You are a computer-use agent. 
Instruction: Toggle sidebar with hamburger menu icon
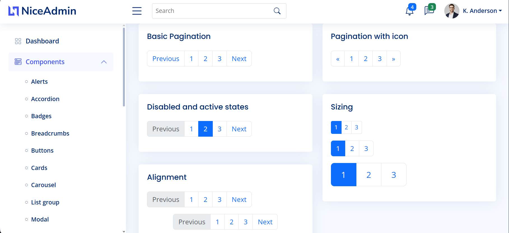point(137,11)
